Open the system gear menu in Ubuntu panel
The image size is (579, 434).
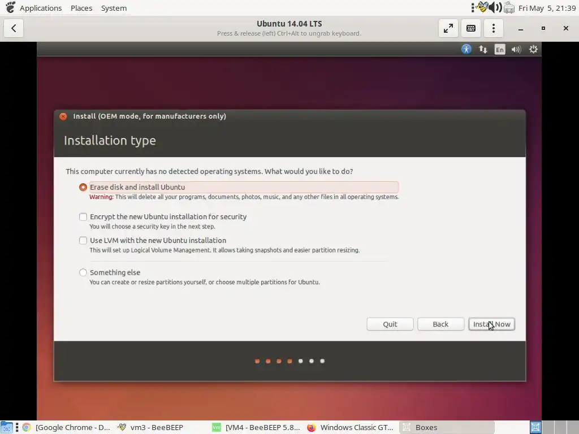click(533, 49)
